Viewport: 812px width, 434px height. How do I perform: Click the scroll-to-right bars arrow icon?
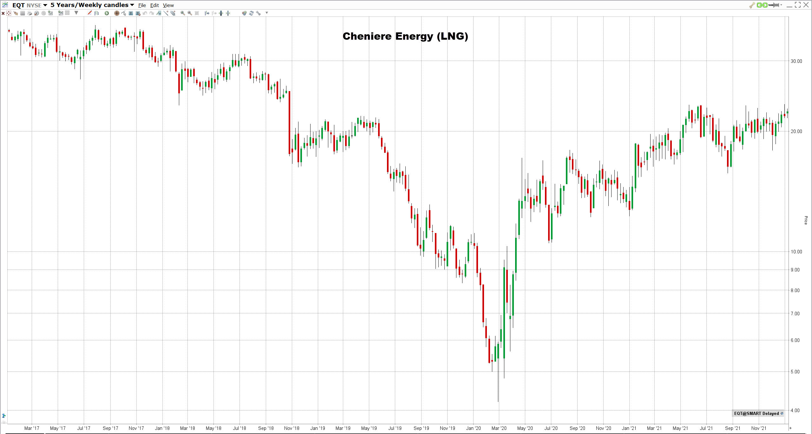click(207, 13)
